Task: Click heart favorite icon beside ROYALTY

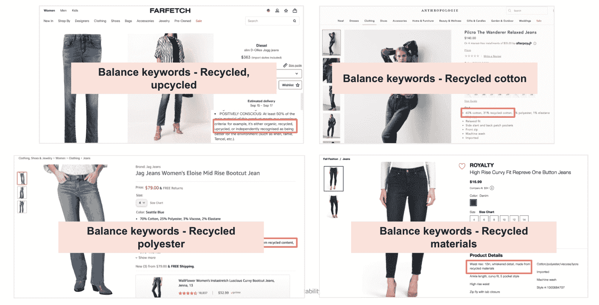Action: [x=462, y=166]
